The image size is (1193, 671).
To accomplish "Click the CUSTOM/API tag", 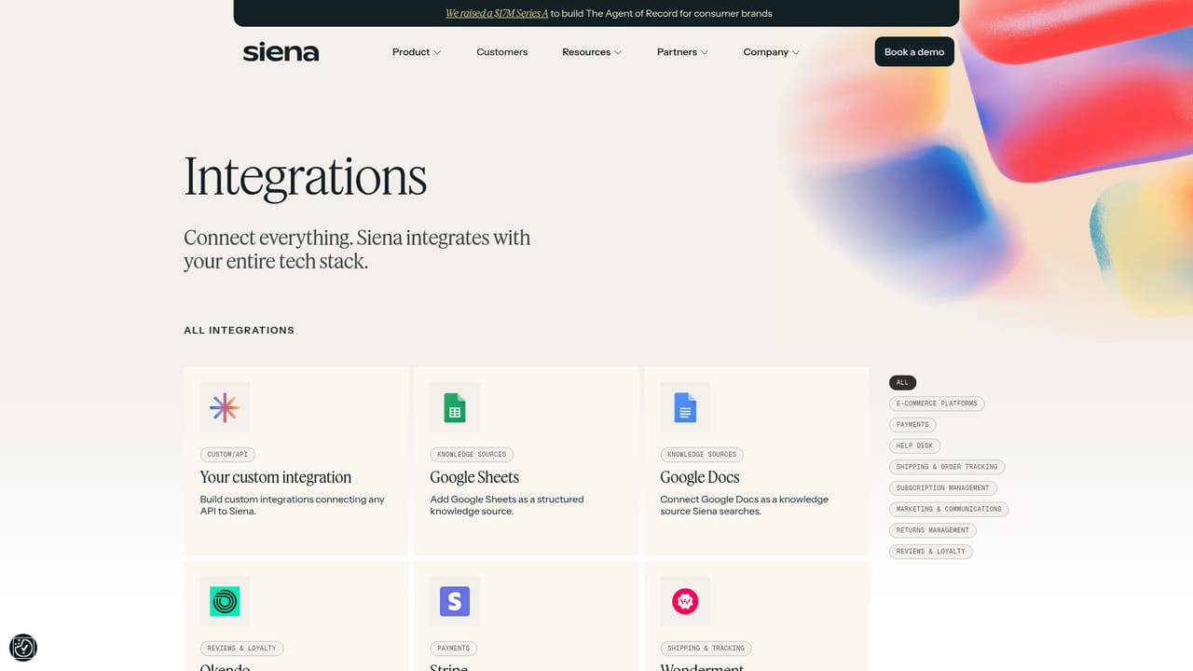I will 227,455.
